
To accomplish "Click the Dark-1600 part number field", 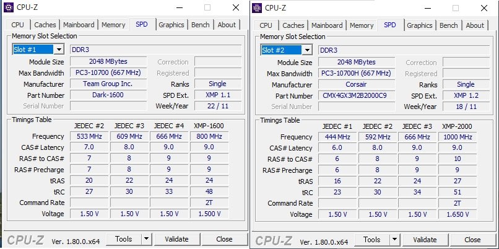I will point(108,95).
